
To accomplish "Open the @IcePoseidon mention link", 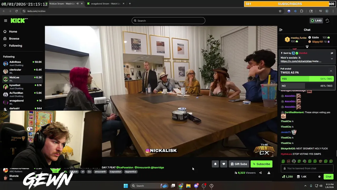I will click(125, 168).
